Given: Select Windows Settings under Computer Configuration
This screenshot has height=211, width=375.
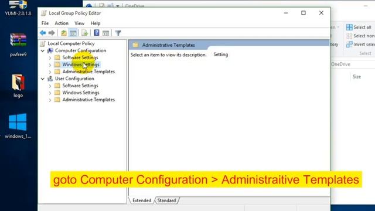Looking at the screenshot, I should pos(81,64).
